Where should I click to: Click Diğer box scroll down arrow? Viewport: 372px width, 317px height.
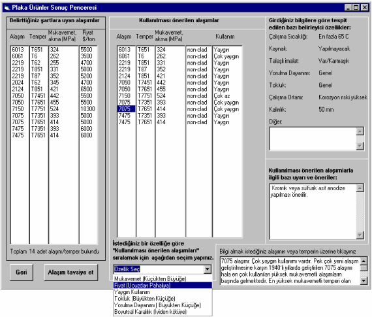point(360,146)
